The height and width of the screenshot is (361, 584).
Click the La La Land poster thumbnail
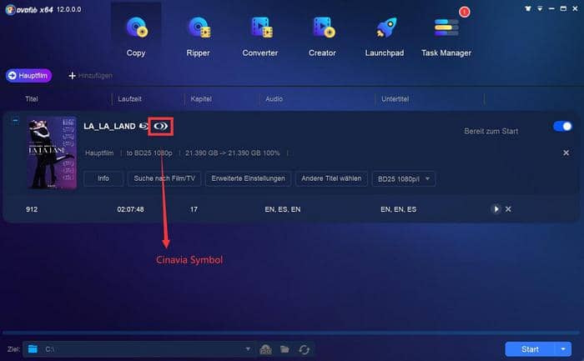[52, 153]
